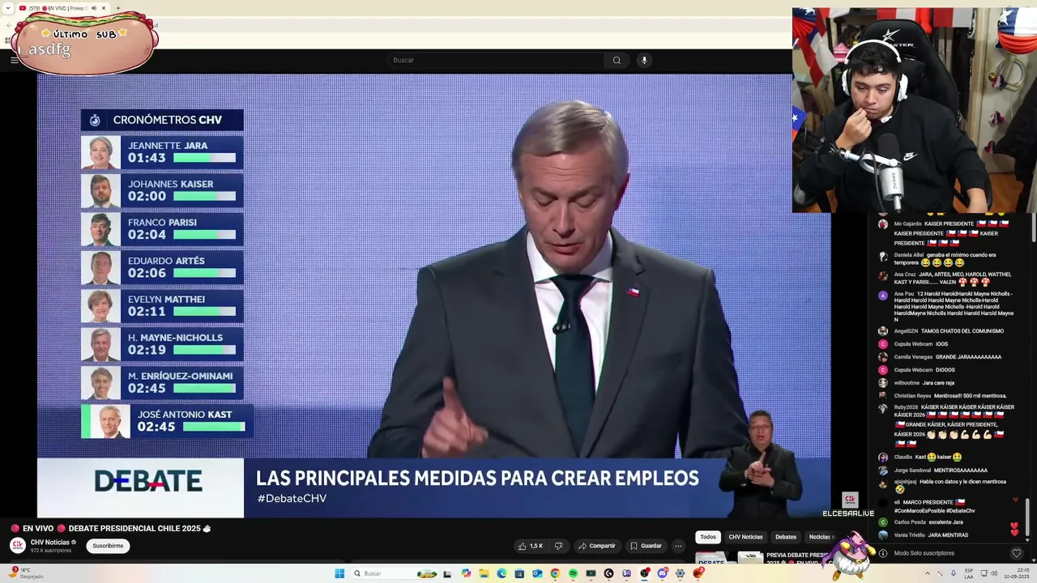Image resolution: width=1037 pixels, height=583 pixels.
Task: Open Outlook from the taskbar
Action: [537, 573]
